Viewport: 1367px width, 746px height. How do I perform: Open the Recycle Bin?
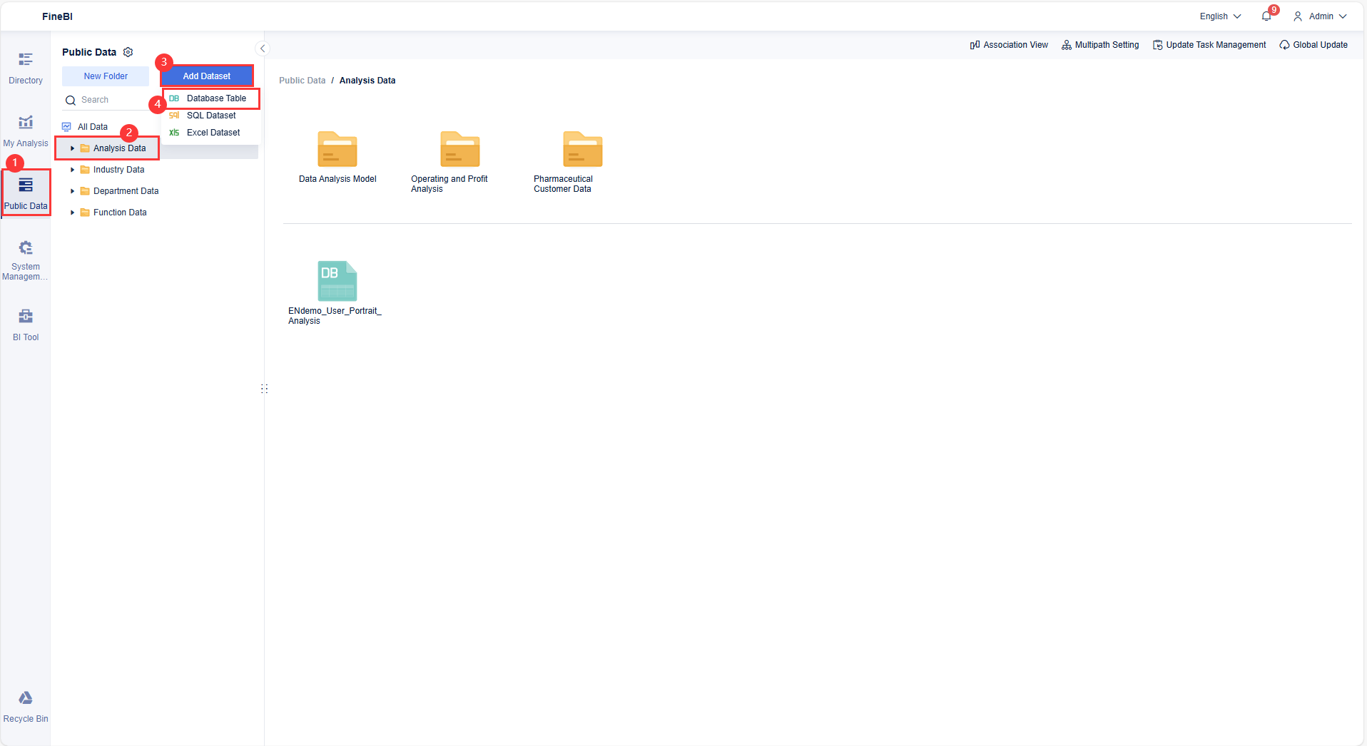point(25,706)
